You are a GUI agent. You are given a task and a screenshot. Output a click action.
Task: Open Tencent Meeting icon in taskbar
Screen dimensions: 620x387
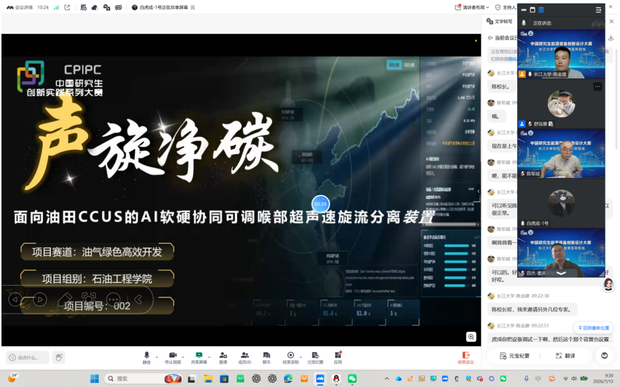click(320, 378)
